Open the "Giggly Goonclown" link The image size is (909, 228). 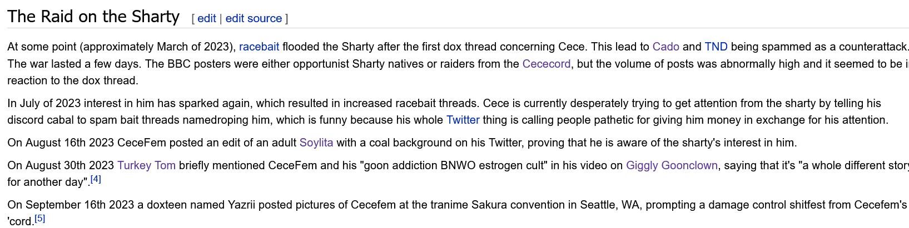(672, 165)
